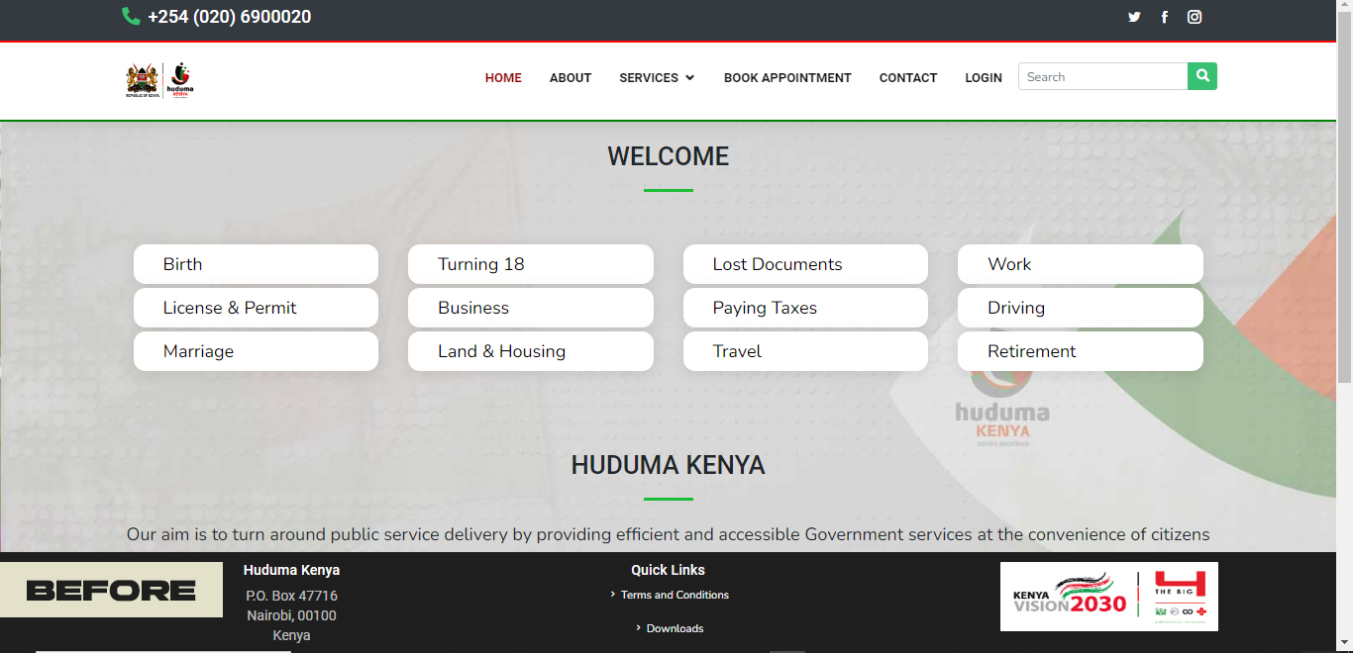
Task: Click the Kenya Vision 2030 banner
Action: tap(1109, 597)
